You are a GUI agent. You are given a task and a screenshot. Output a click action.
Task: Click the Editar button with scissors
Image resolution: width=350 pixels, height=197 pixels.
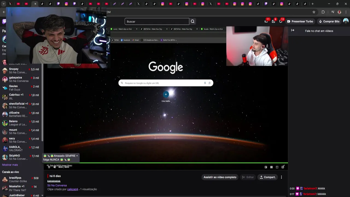pyautogui.click(x=248, y=177)
